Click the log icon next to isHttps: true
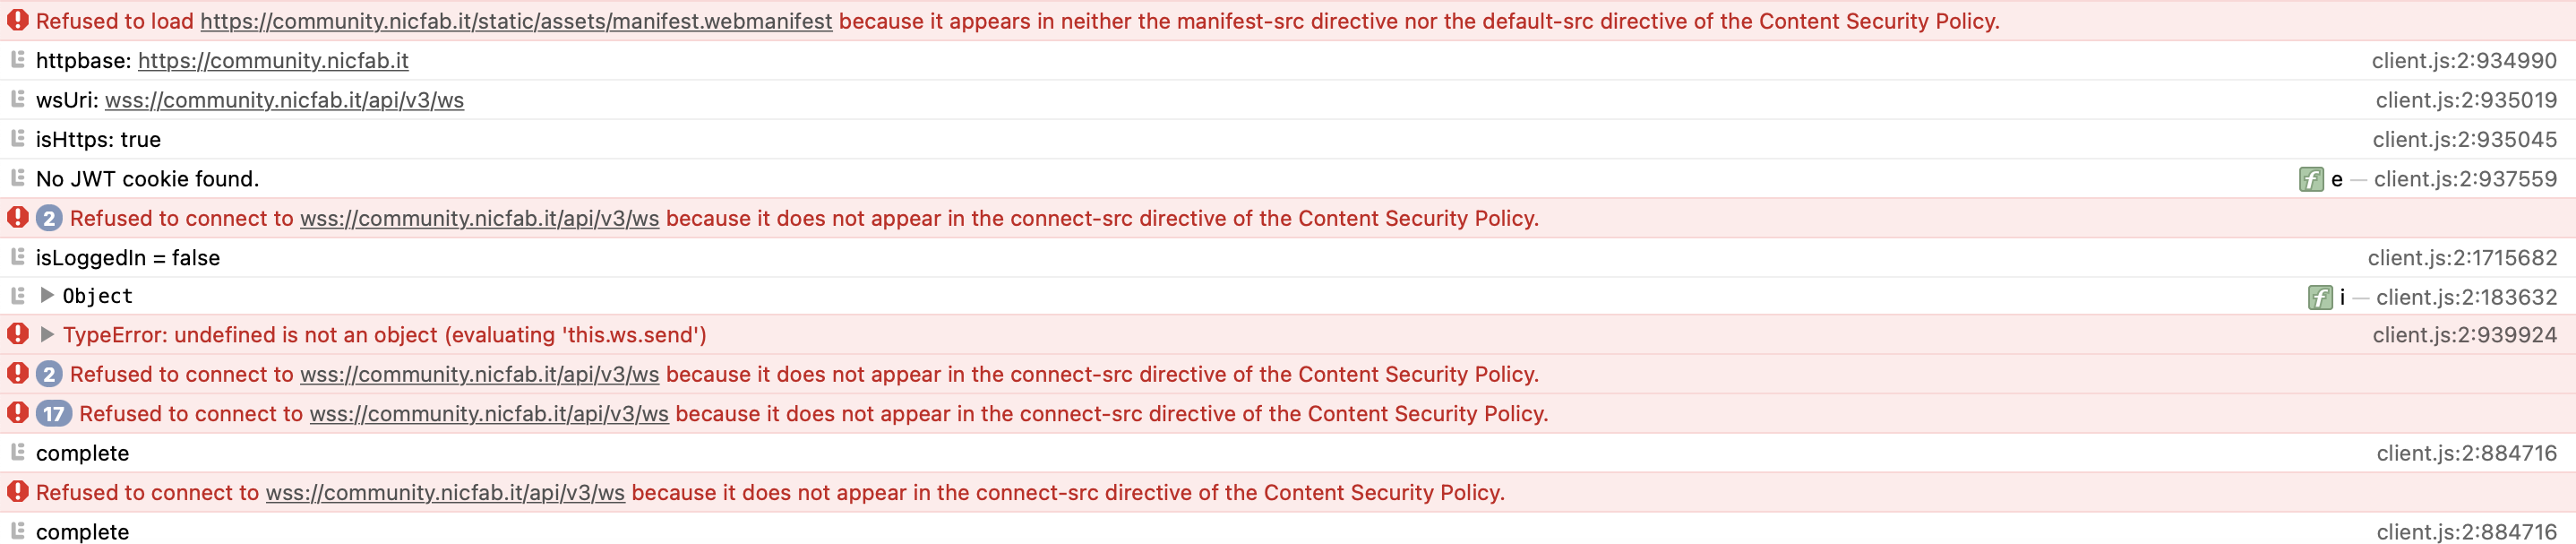2576x544 pixels. (16, 139)
